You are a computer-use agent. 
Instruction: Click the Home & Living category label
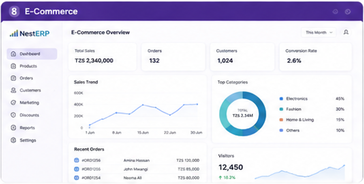(300, 120)
